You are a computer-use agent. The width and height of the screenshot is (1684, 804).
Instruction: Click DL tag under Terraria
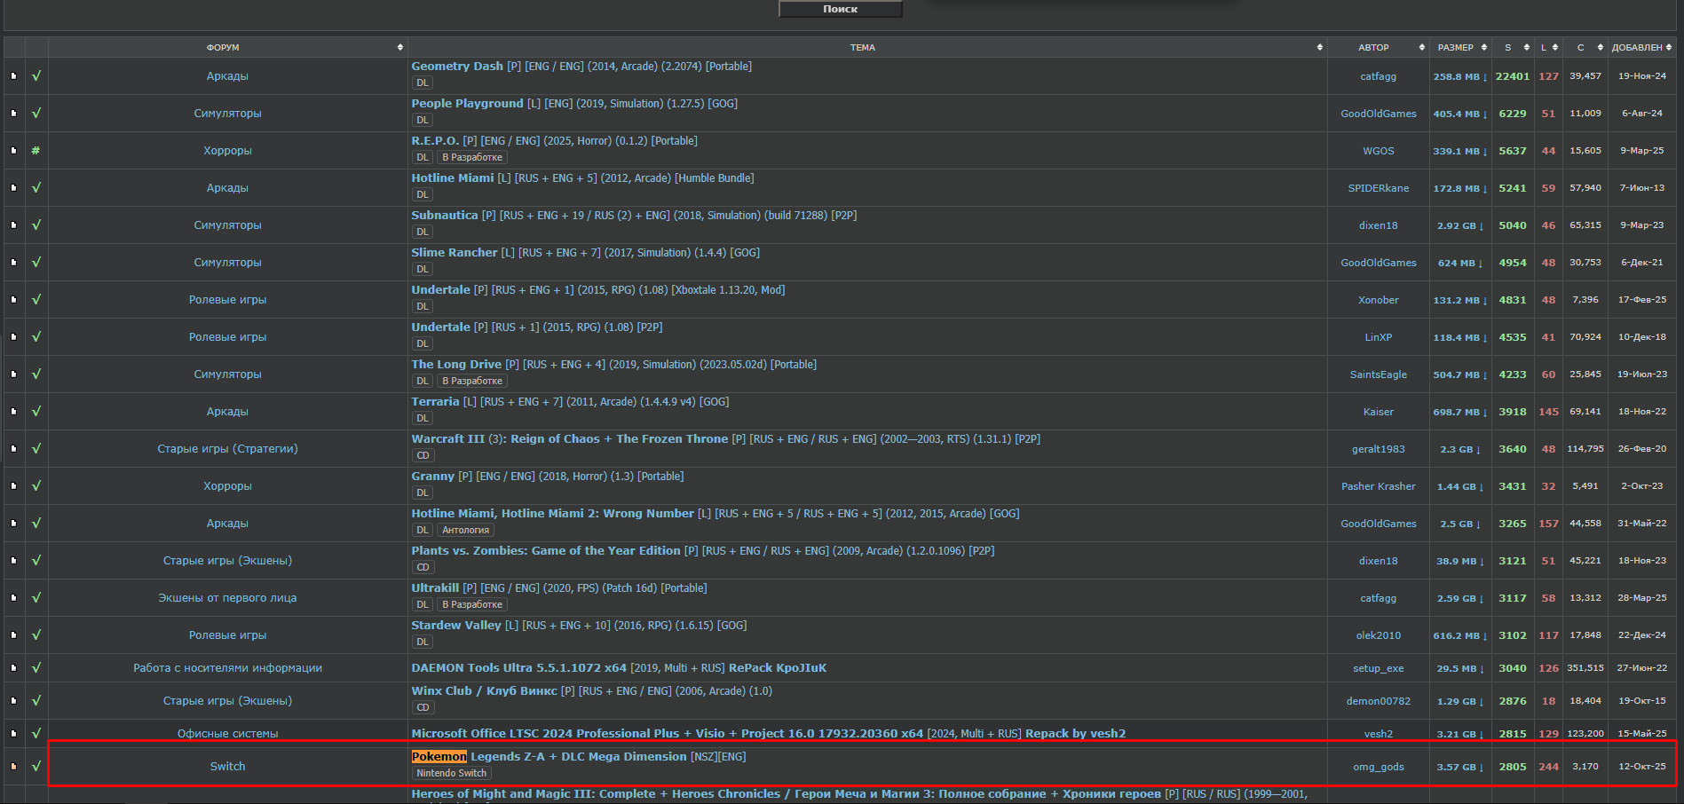(x=423, y=418)
